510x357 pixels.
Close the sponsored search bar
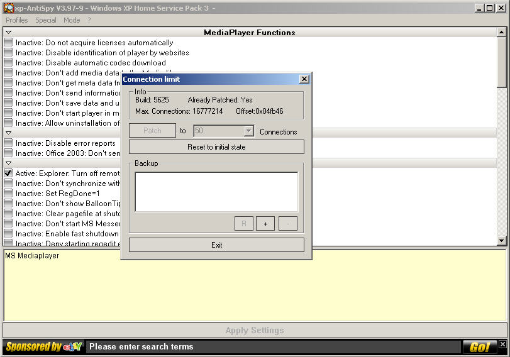502,344
